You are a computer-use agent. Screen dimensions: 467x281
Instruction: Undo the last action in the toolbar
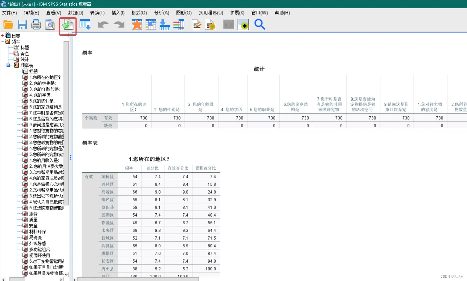pyautogui.click(x=103, y=25)
